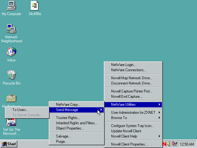Choose Novell End Capture...
Image resolution: width=197 pixels, height=148 pixels.
(x=133, y=97)
